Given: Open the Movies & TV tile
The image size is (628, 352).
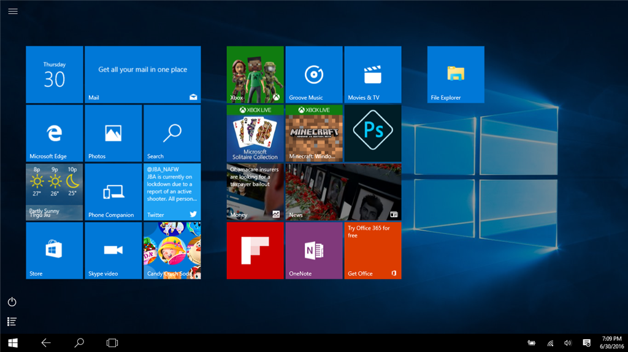Looking at the screenshot, I should (372, 74).
